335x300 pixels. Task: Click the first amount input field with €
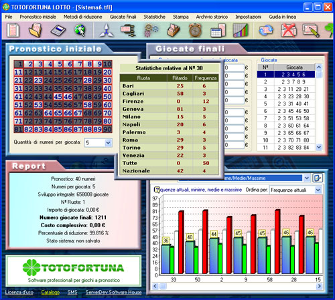234,67
